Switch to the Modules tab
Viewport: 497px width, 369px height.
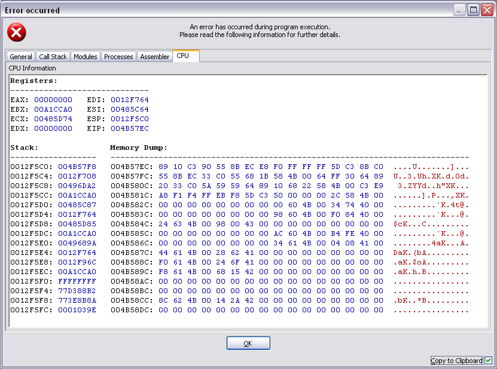86,57
